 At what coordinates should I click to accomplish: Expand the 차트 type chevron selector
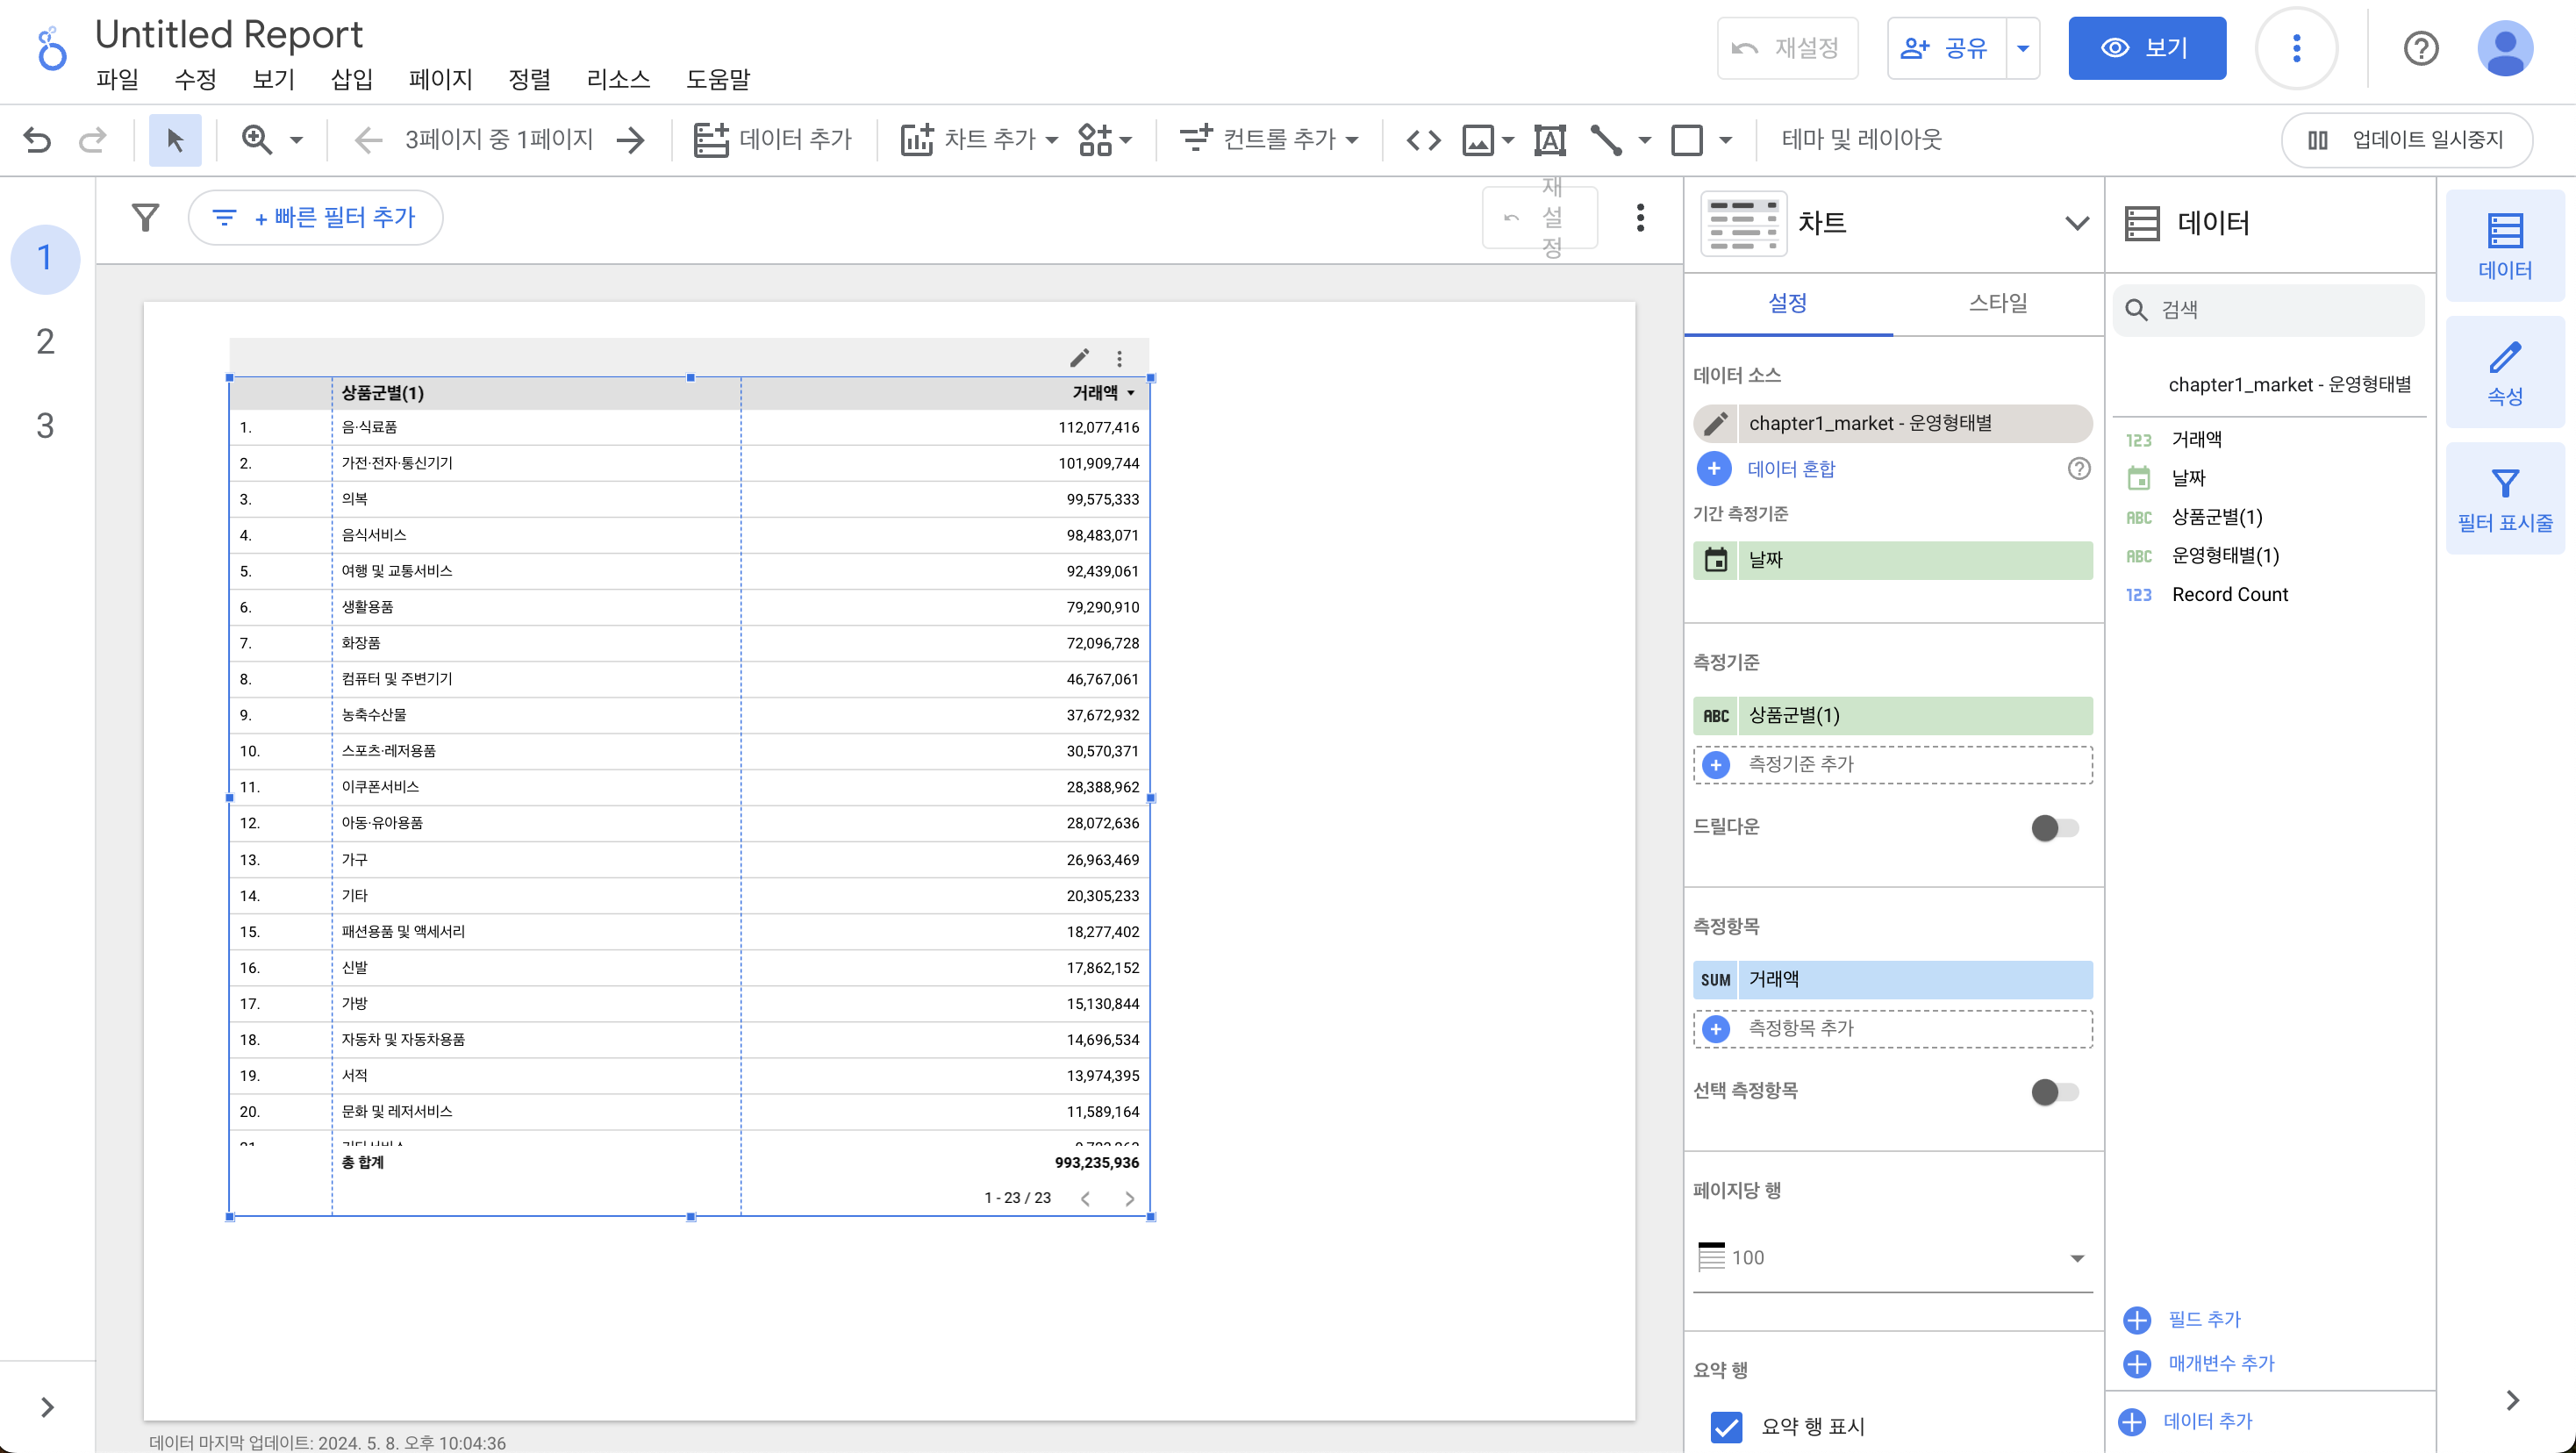point(2076,223)
